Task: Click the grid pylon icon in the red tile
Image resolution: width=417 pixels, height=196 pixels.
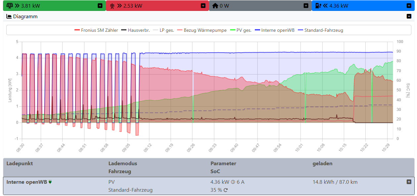Action: 113,6
